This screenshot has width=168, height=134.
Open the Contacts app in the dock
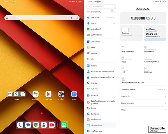click(x=44, y=125)
